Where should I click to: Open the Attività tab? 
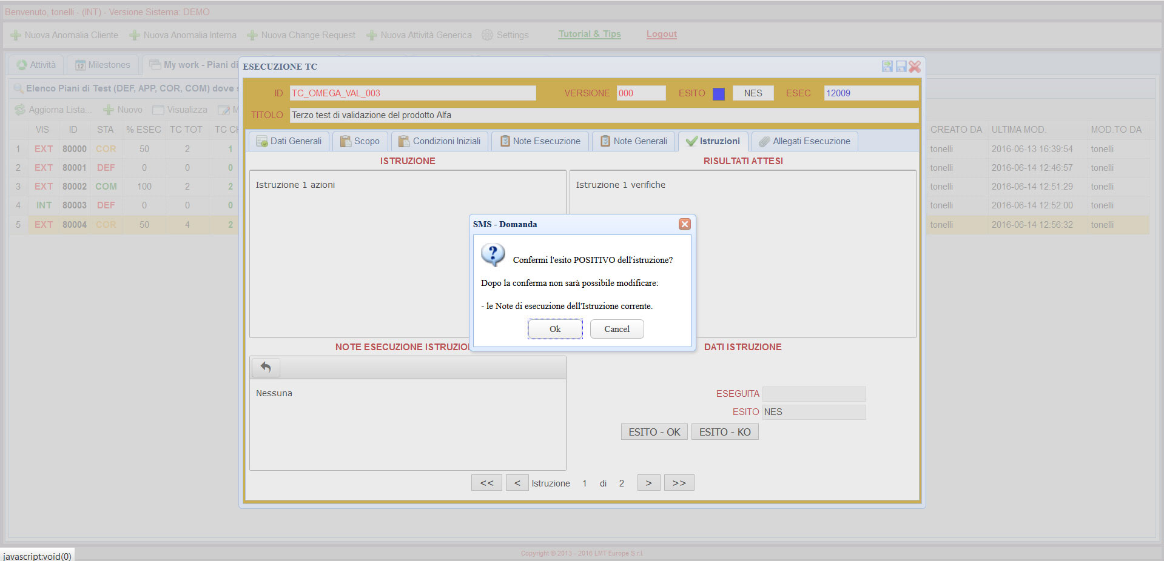36,65
